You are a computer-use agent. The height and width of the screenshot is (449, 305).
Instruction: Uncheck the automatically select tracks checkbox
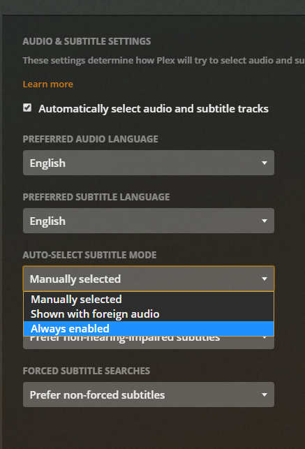click(x=27, y=108)
